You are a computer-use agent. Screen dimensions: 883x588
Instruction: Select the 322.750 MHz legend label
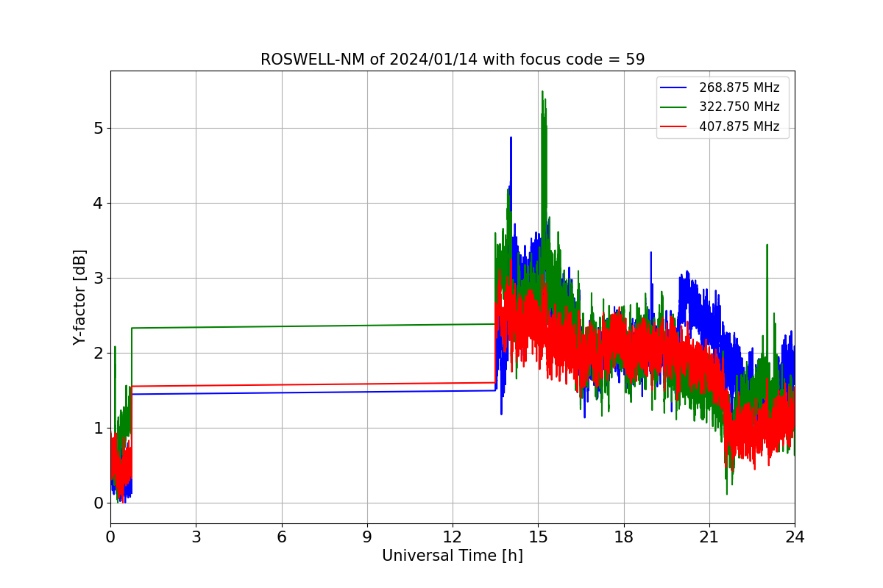739,107
